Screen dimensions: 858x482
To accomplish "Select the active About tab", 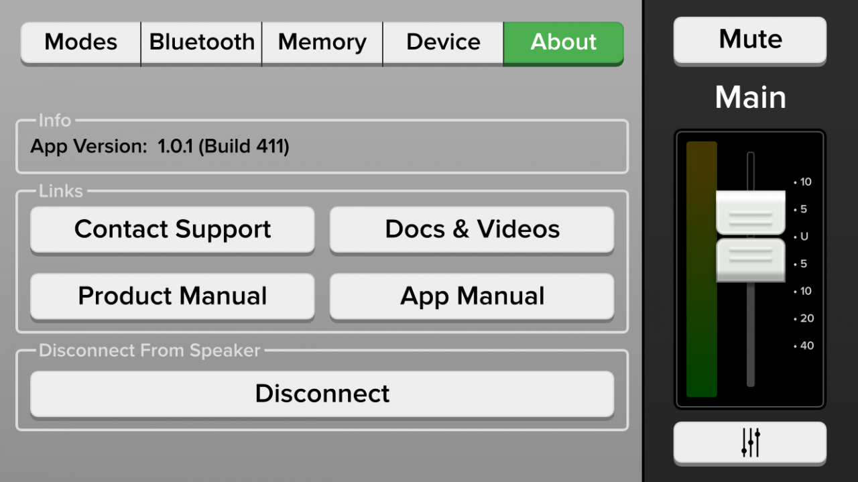I will pos(564,42).
